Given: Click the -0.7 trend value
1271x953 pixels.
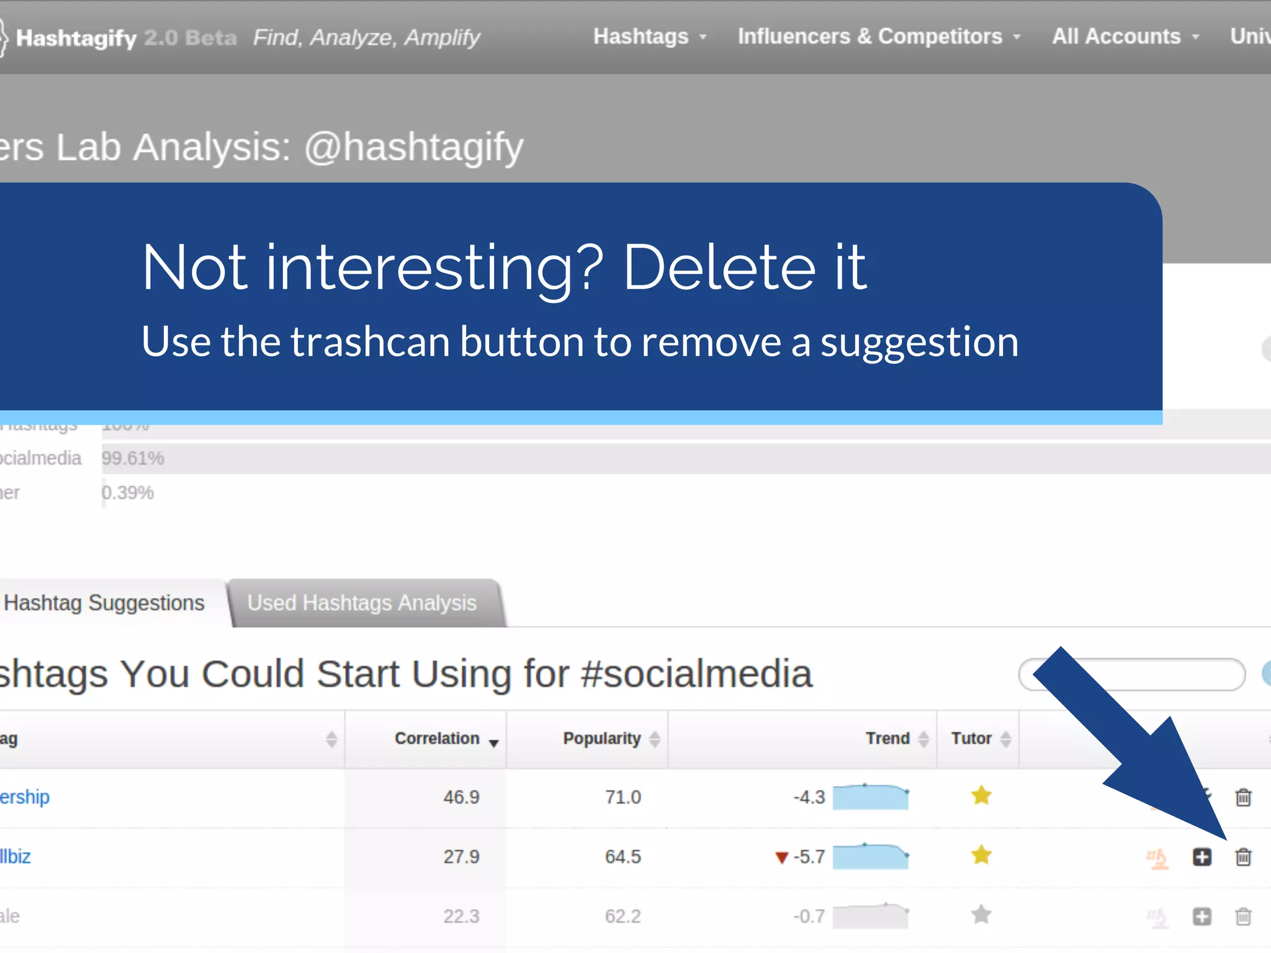Looking at the screenshot, I should click(809, 916).
